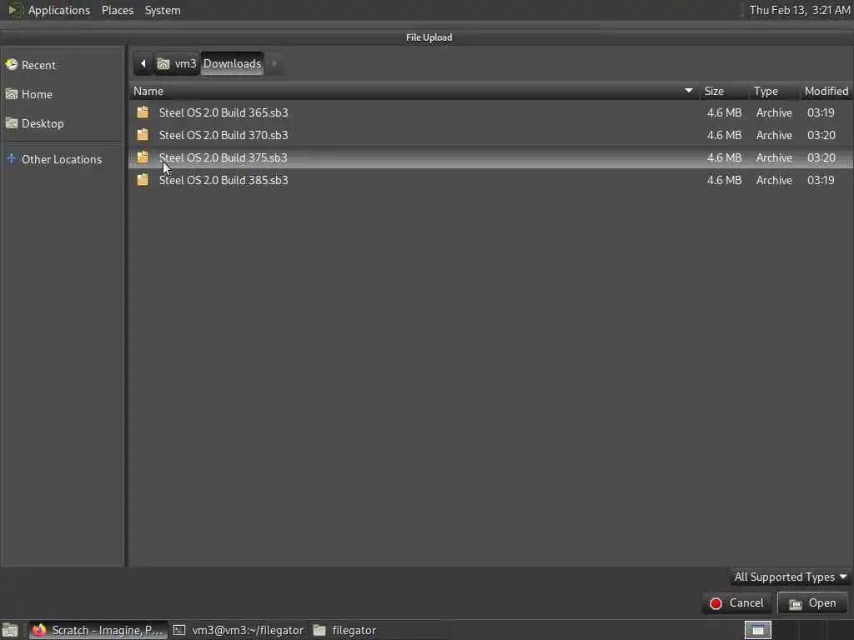Click the red Cancel icon
The image size is (854, 640).
click(x=716, y=603)
